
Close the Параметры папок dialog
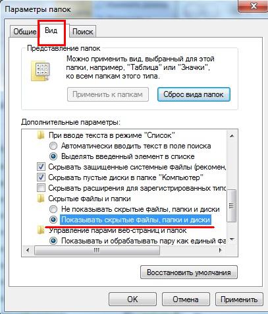coord(253,7)
